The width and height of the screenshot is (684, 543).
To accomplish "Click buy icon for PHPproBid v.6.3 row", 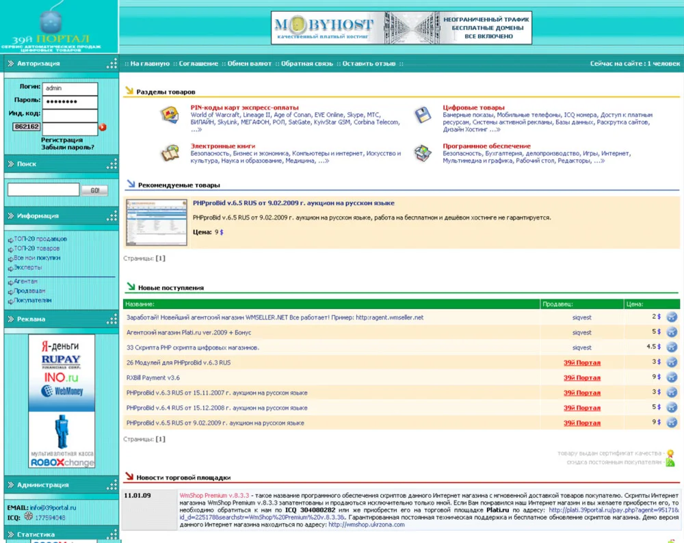I will tap(672, 393).
